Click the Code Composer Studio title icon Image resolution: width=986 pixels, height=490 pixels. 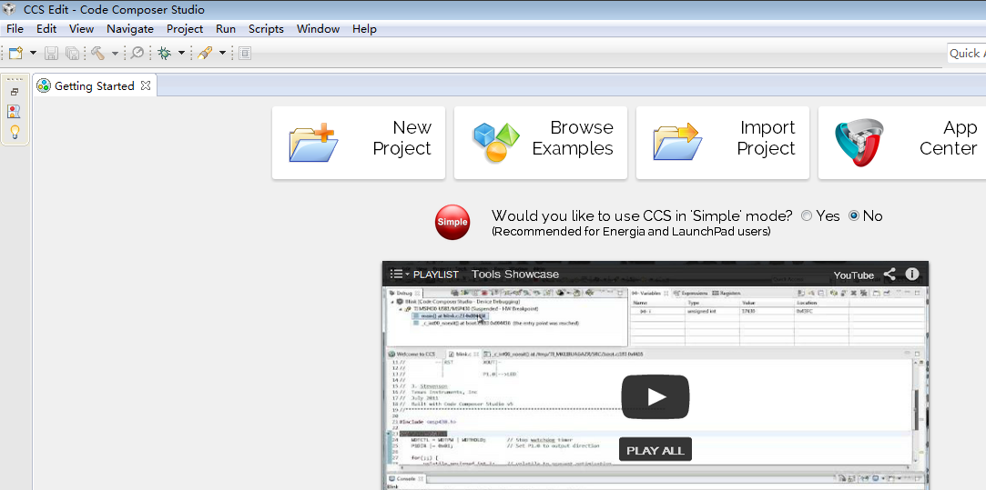pyautogui.click(x=9, y=9)
